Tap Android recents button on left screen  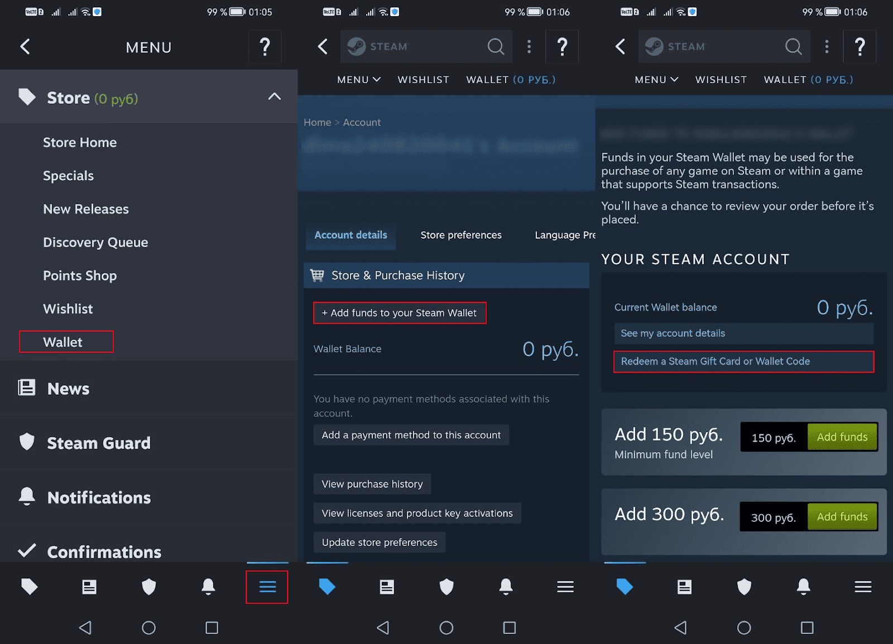tap(212, 628)
